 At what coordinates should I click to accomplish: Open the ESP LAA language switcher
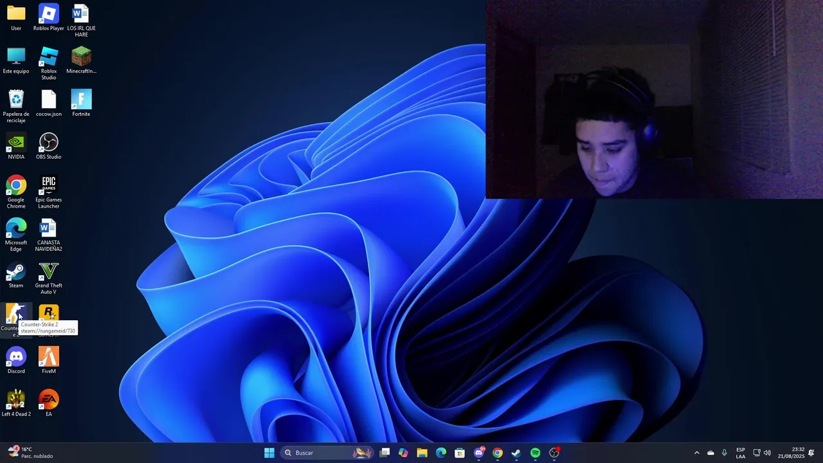pyautogui.click(x=741, y=453)
